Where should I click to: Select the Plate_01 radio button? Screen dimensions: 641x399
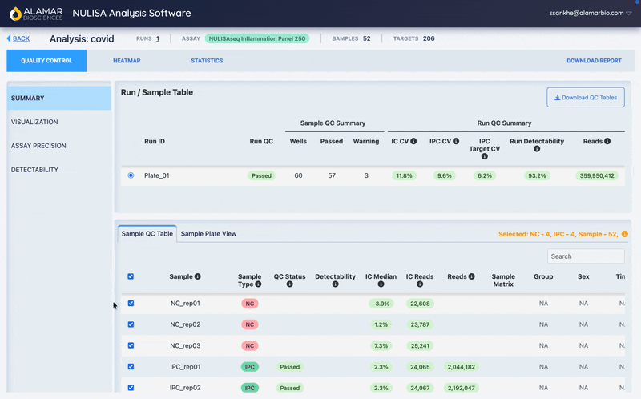[x=131, y=175]
